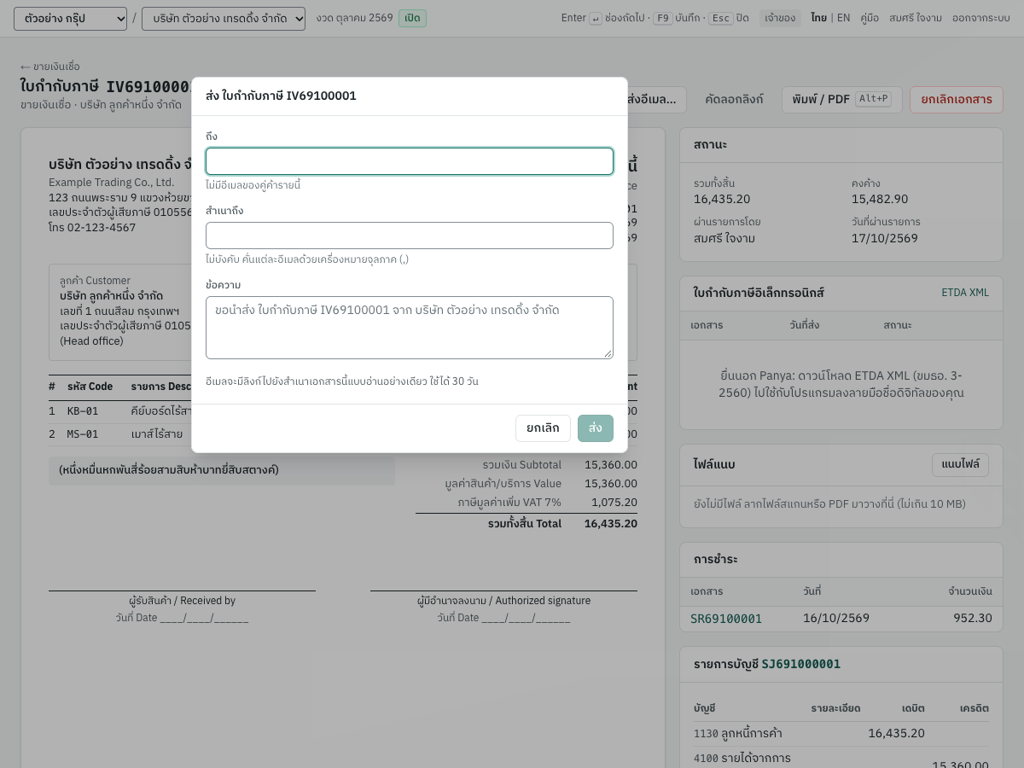
Task: Click the red ยกเลิกเอกสาร button
Action: pyautogui.click(x=957, y=100)
